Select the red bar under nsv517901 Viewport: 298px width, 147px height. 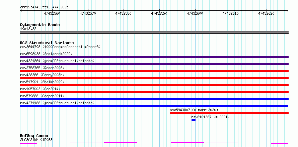click(154, 85)
